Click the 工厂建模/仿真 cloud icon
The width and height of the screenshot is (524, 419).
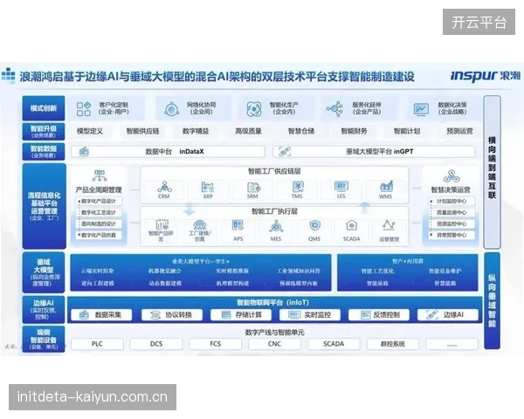(199, 224)
